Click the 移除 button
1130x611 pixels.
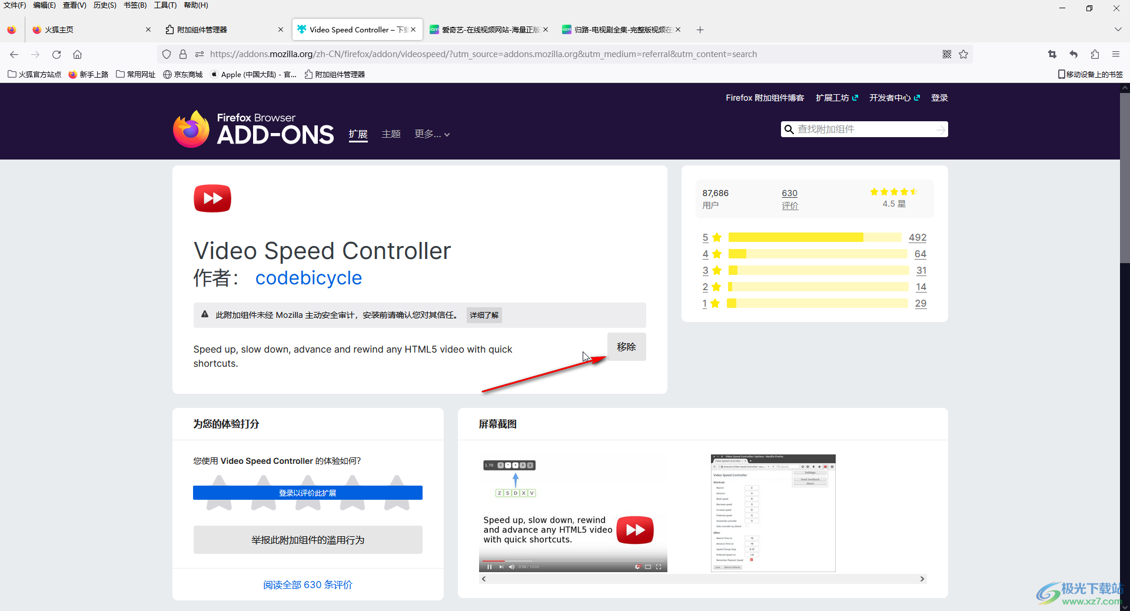(x=626, y=347)
